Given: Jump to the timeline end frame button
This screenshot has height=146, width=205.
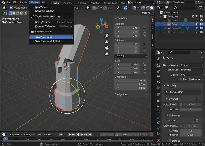Looking at the screenshot, I should [x=90, y=134].
